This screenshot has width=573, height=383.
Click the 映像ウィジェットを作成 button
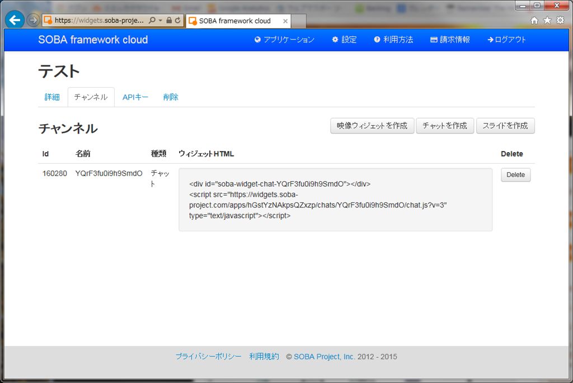[372, 126]
